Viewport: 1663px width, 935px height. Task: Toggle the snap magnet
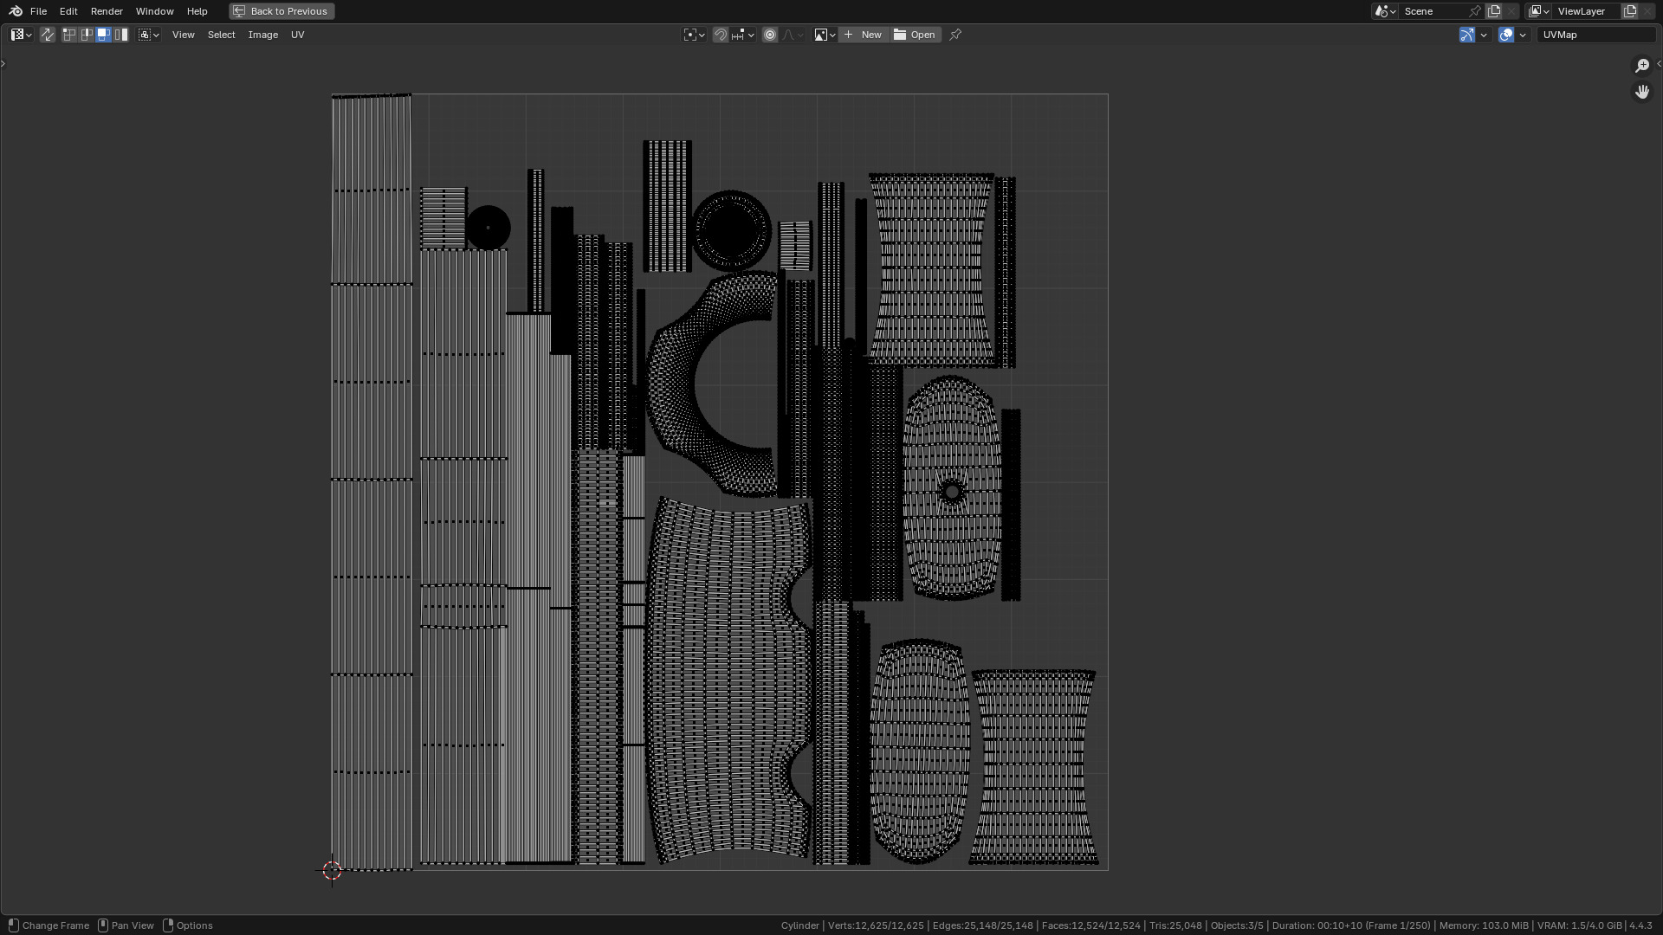[x=720, y=35]
